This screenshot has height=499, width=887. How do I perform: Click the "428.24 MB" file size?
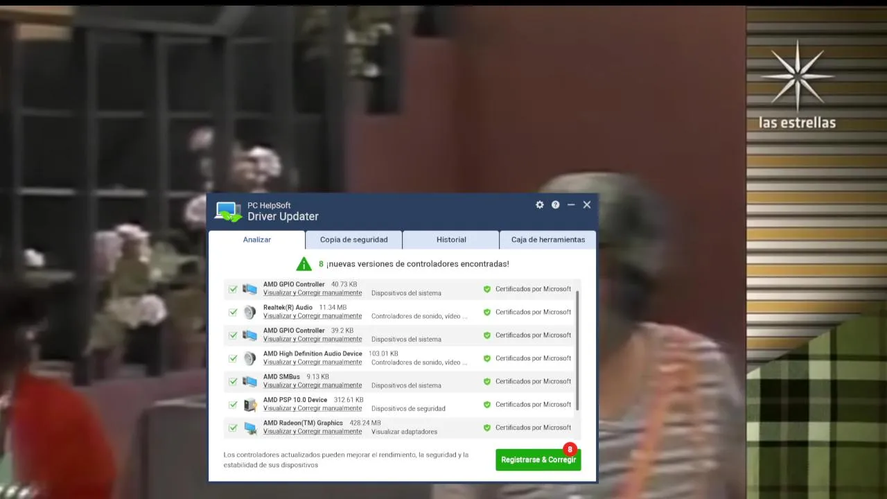pyautogui.click(x=365, y=423)
